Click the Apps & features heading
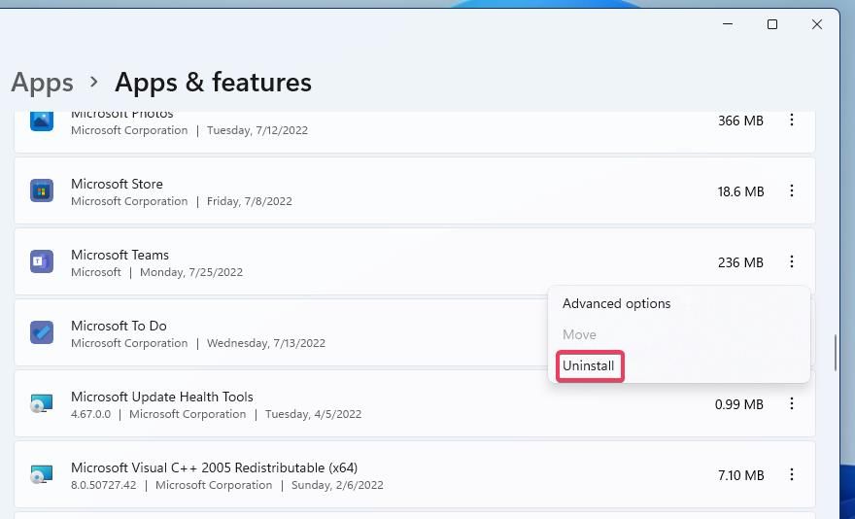 pyautogui.click(x=213, y=83)
